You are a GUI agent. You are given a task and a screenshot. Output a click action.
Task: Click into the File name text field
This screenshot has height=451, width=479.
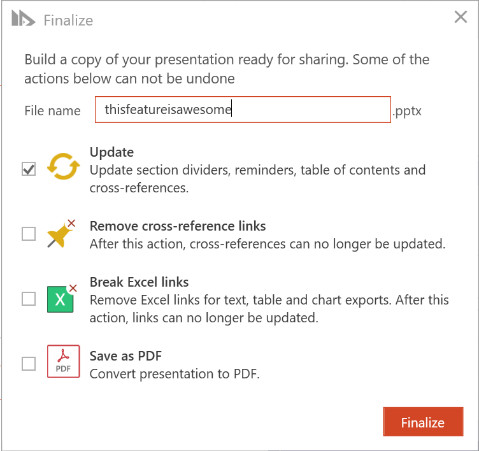point(242,110)
